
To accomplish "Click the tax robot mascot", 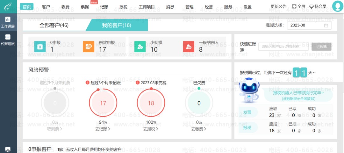I will click(249, 90).
